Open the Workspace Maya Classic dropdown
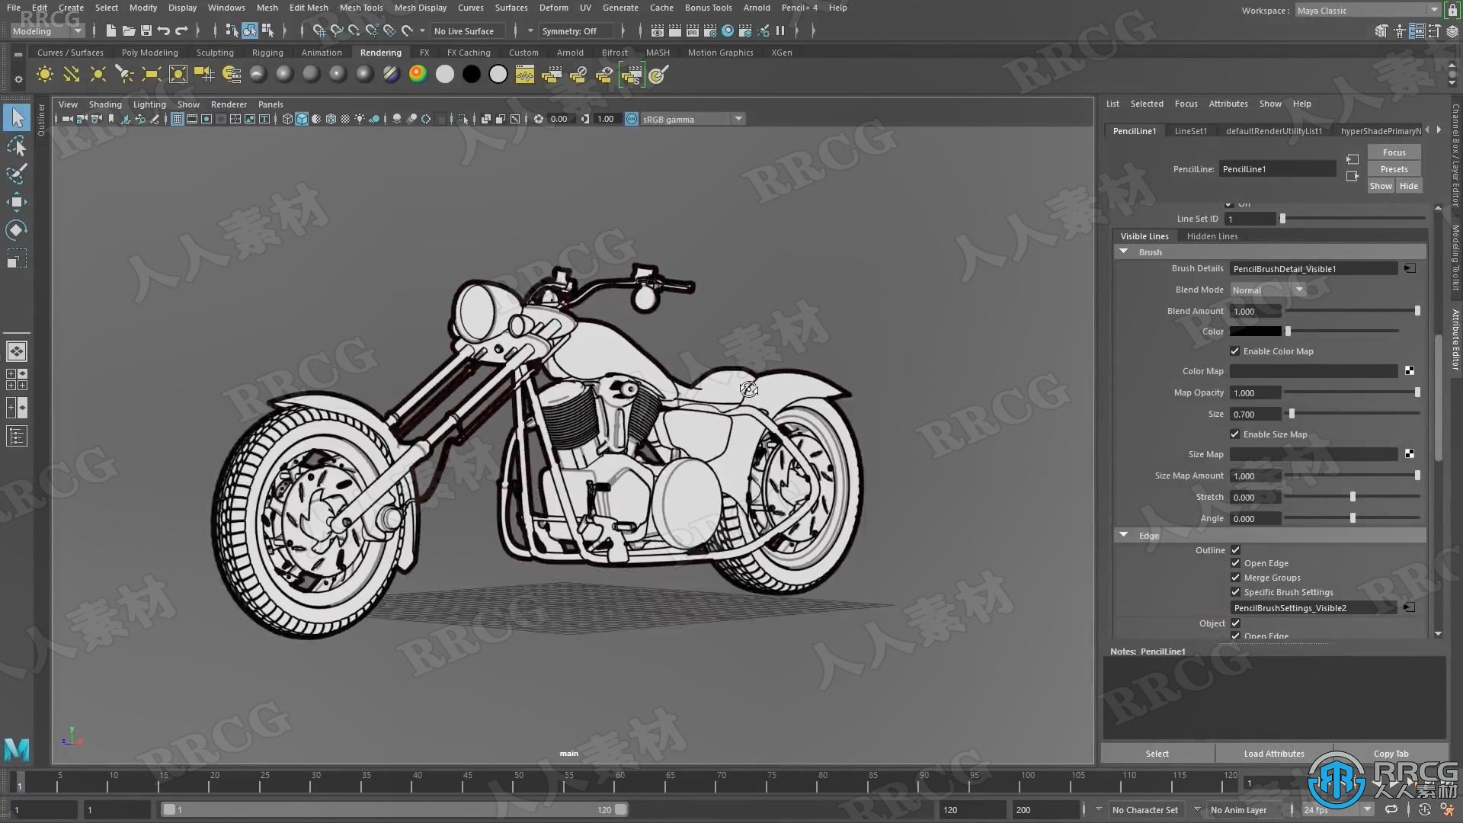Viewport: 1463px width, 823px height. [x=1368, y=11]
